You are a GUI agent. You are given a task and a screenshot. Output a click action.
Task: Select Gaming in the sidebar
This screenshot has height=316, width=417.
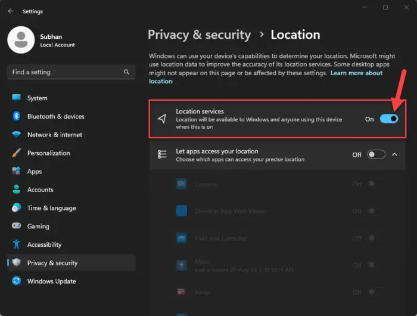click(x=71, y=227)
